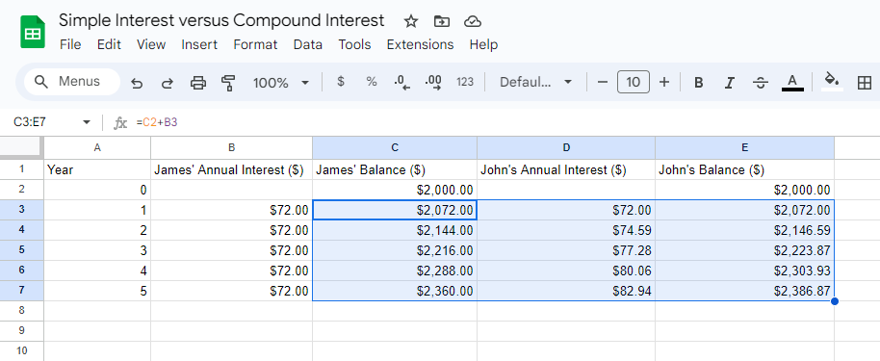Screen dimensions: 880x361
Task: Select column B header
Action: tap(231, 147)
